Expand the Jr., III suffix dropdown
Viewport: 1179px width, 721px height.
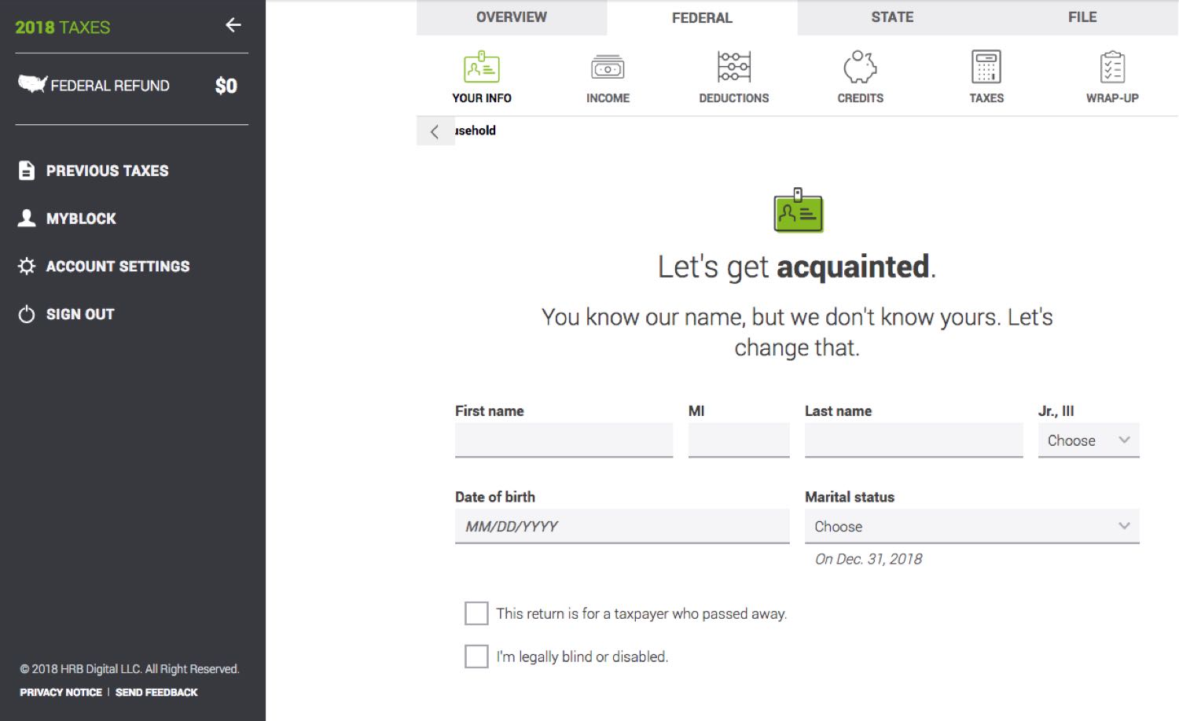pyautogui.click(x=1088, y=440)
